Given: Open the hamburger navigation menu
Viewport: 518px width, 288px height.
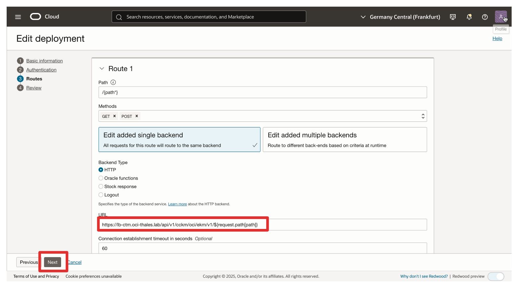Looking at the screenshot, I should [x=18, y=17].
